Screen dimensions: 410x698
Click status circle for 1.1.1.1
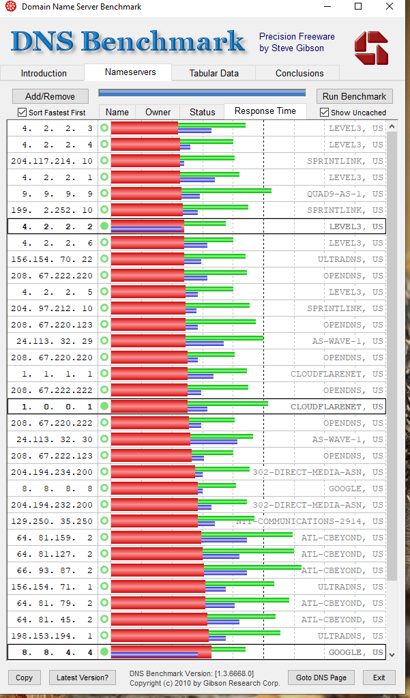point(104,373)
